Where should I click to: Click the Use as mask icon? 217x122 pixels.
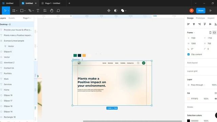[116, 11]
